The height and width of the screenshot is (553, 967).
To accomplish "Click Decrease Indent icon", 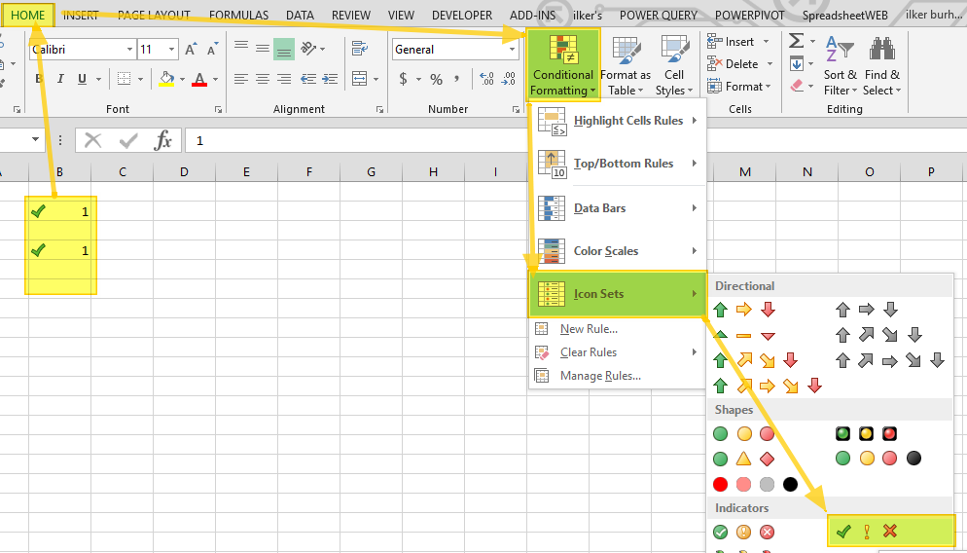I will coord(307,79).
